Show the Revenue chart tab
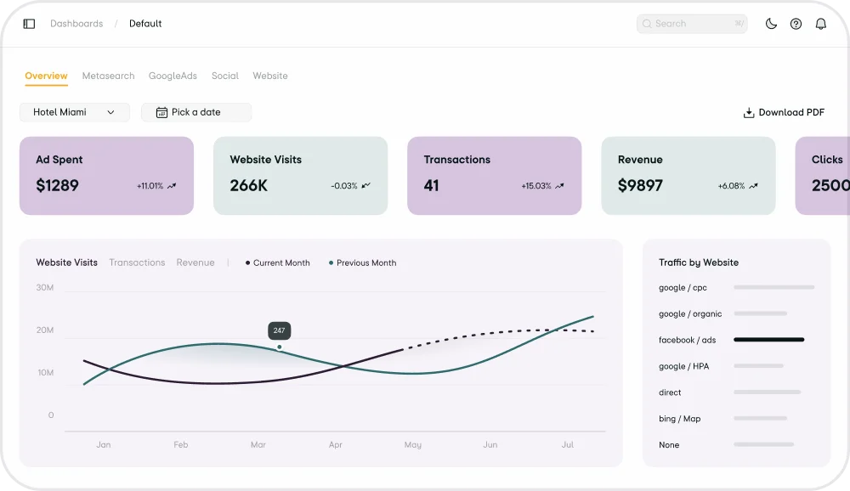The image size is (850, 491). (x=195, y=262)
